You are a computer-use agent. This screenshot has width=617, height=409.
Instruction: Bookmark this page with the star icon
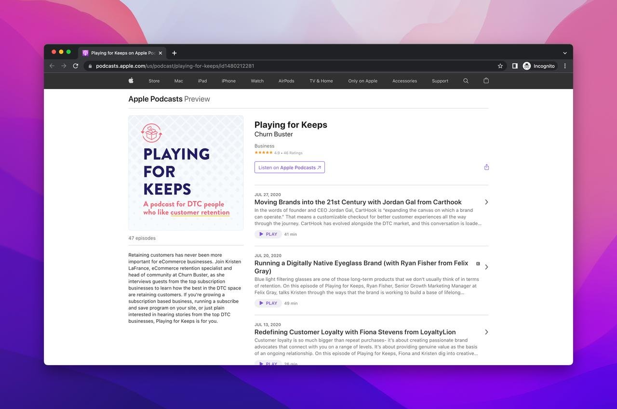point(500,66)
